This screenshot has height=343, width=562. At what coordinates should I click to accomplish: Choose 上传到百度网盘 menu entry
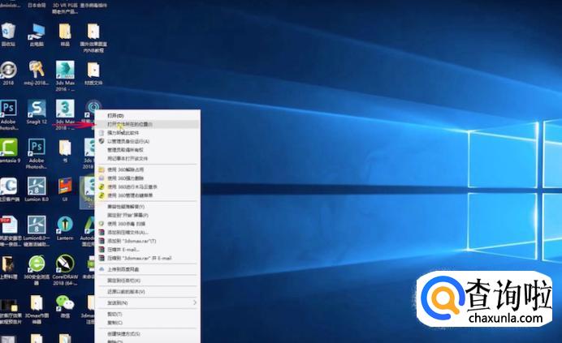pos(147,269)
